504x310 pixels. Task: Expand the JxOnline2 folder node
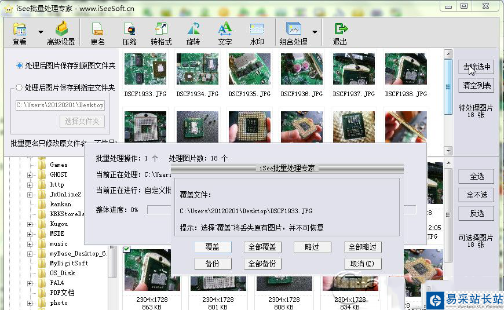pyautogui.click(x=30, y=195)
